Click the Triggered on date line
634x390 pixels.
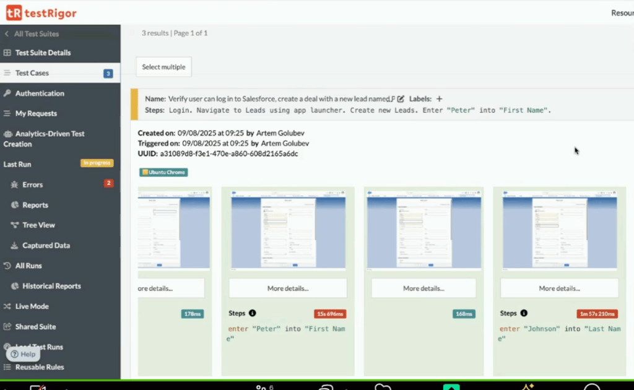pos(223,144)
